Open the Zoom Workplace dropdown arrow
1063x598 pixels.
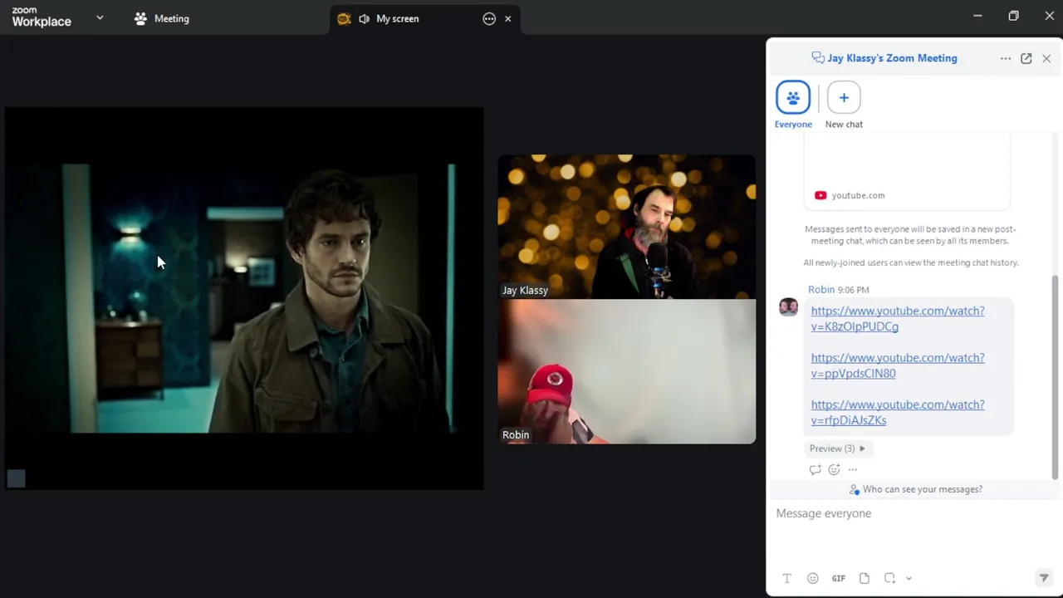pos(100,17)
